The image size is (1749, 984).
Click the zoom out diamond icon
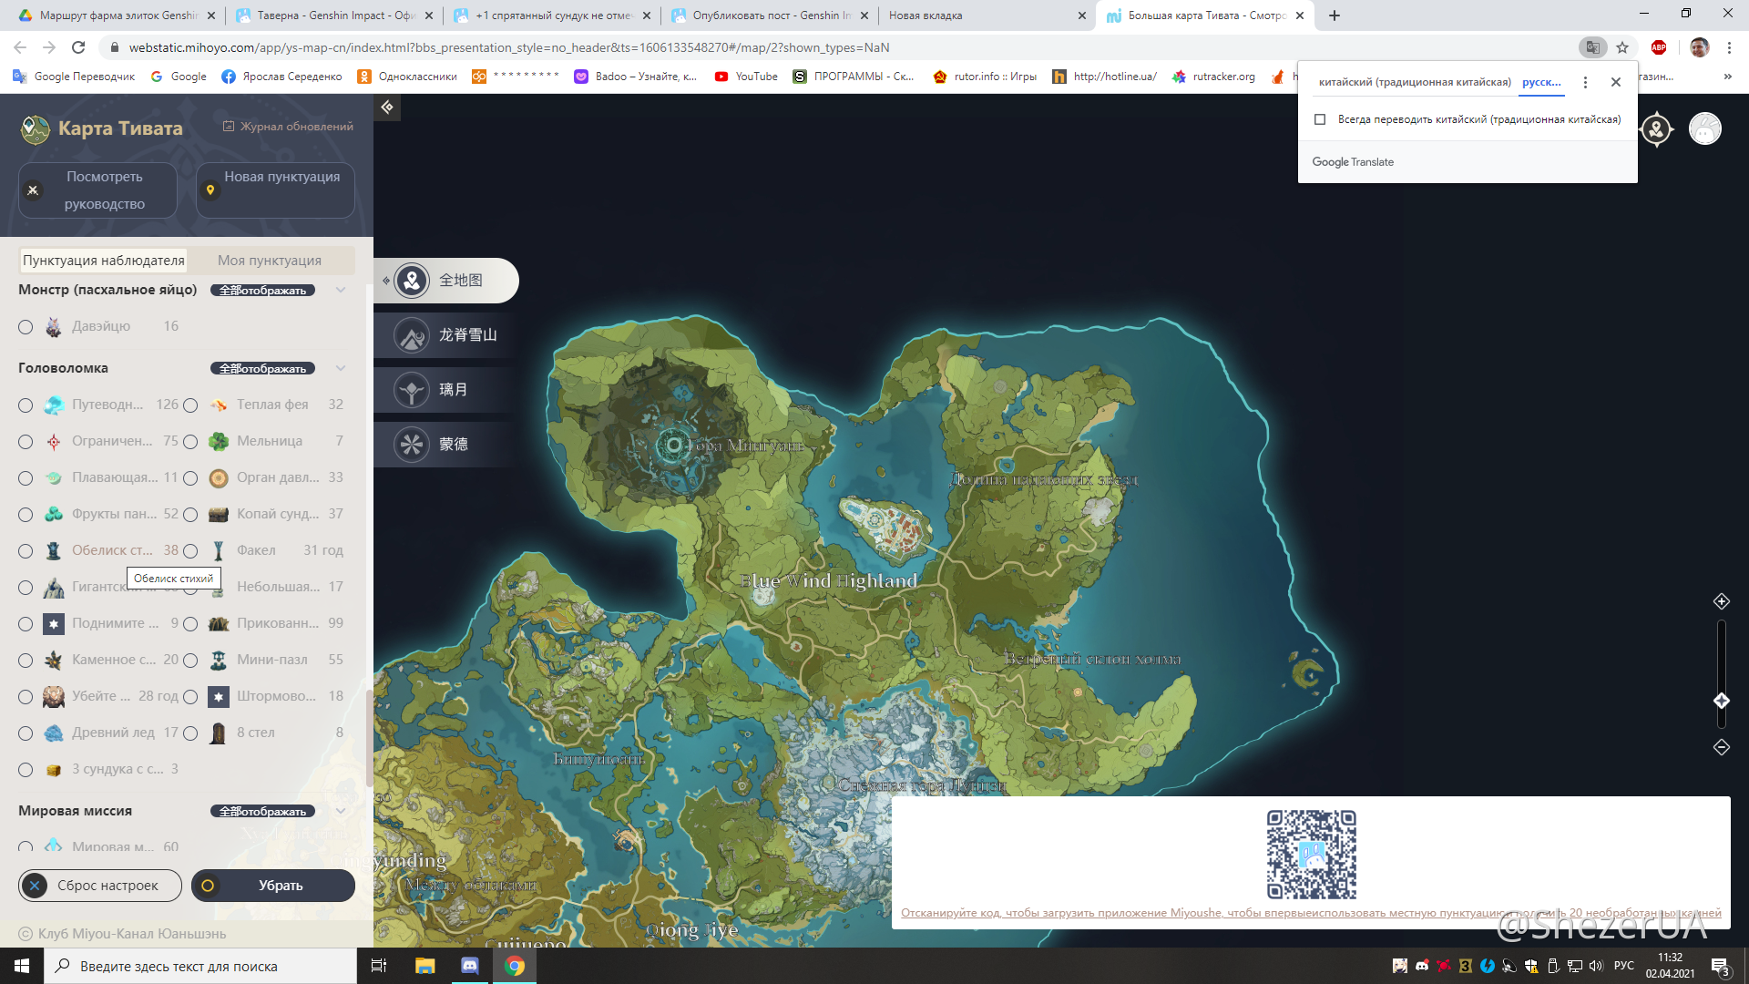[x=1721, y=747]
